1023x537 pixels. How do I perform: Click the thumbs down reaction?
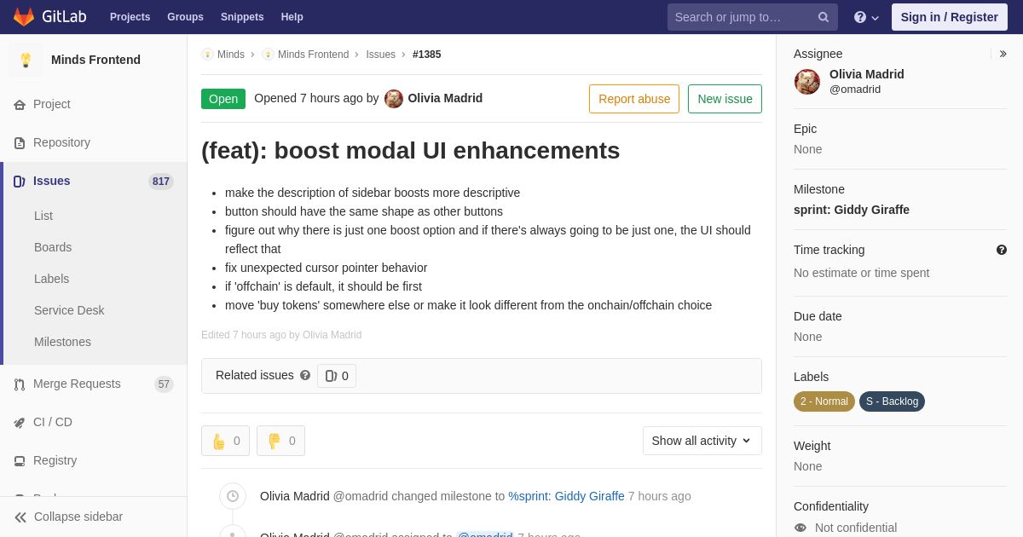click(x=280, y=441)
